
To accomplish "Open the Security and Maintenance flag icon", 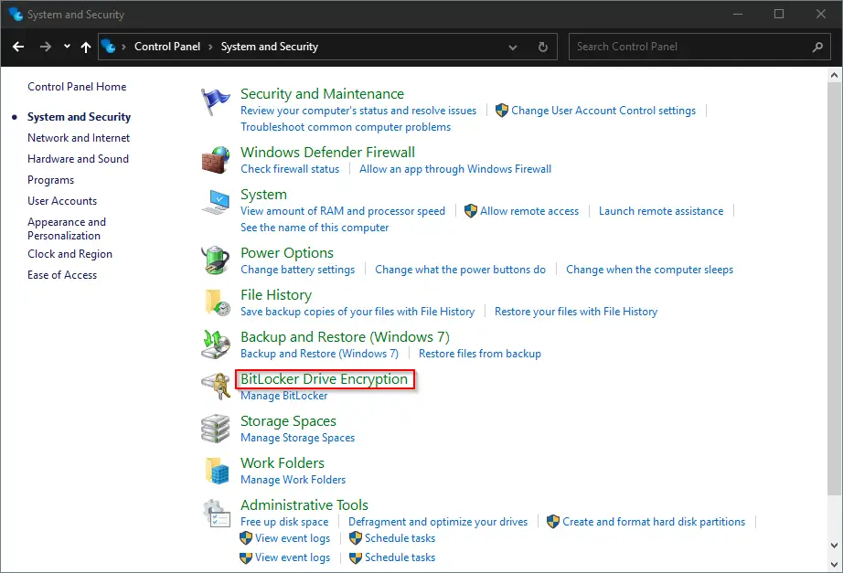I will pos(215,101).
